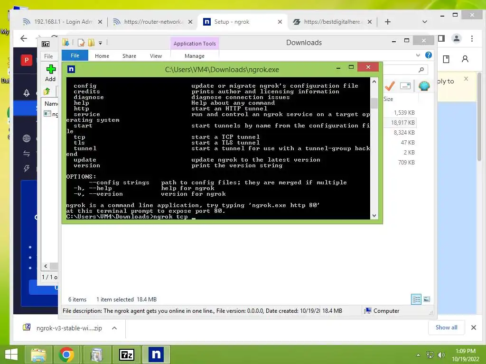The height and width of the screenshot is (364, 486).
Task: Open a new Chrome tab
Action: (387, 22)
